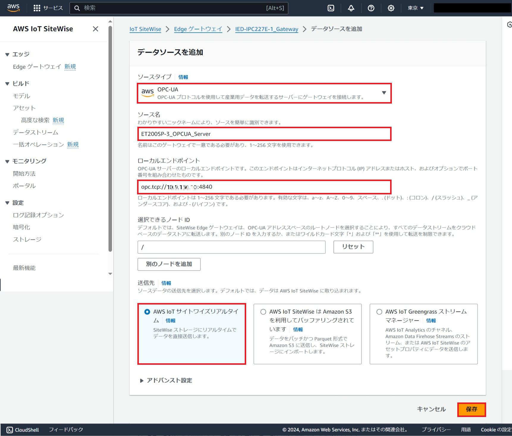This screenshot has height=436, width=512.
Task: Select AWS IoT Greengrass ストリームマネージャー destination
Action: point(379,312)
